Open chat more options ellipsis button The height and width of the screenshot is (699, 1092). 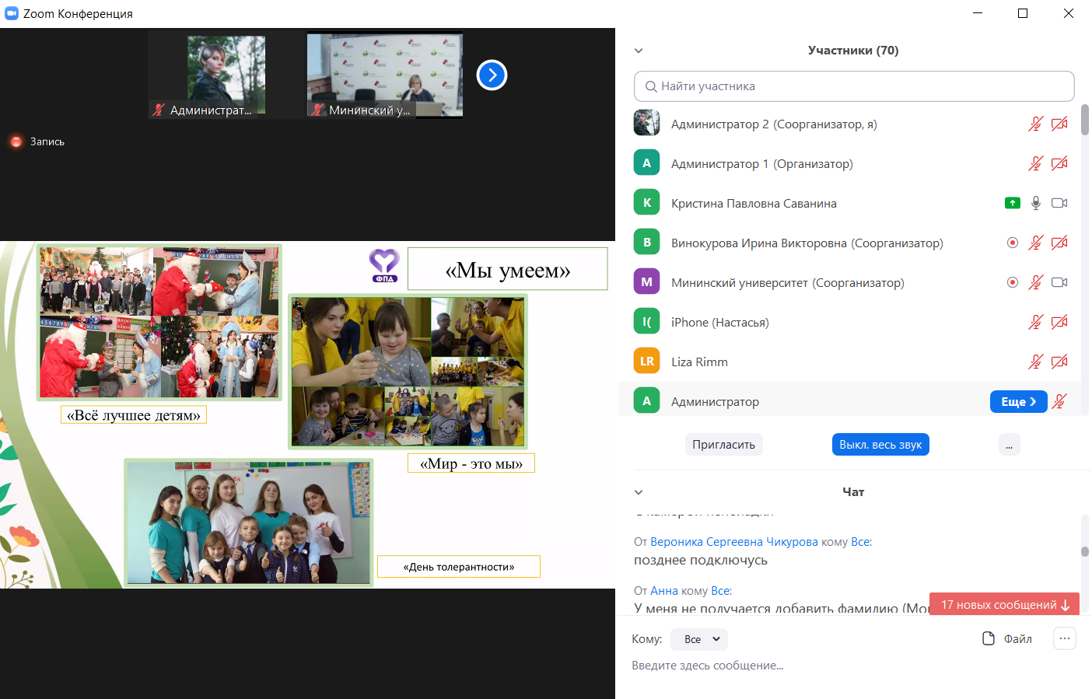(1064, 638)
